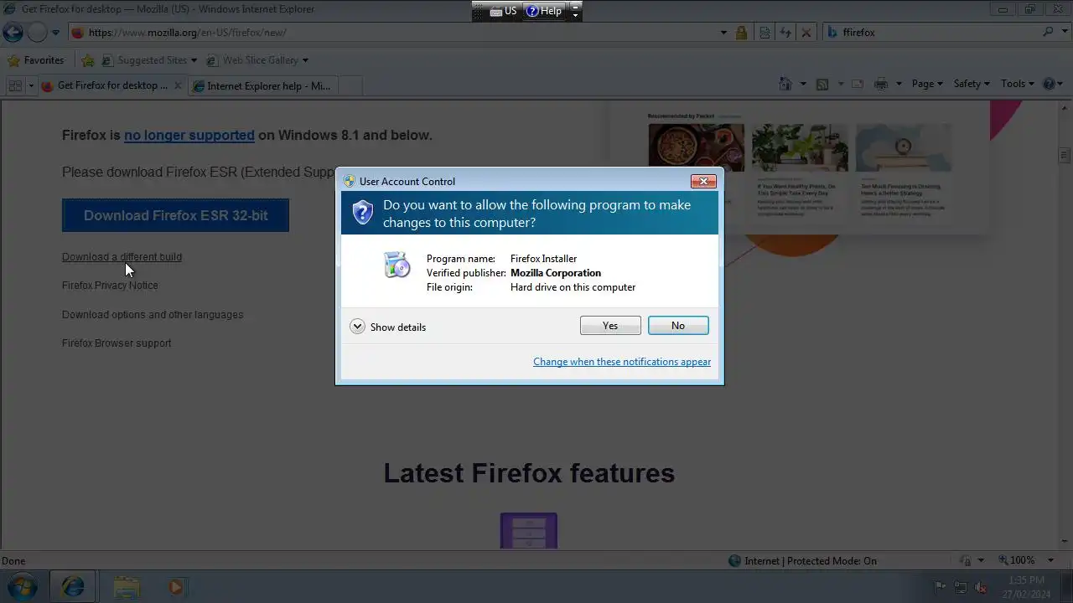Click the RSS Feeds icon in command bar

(822, 84)
